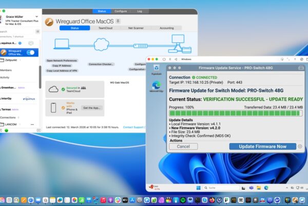Open Spotify in the macOS Dock
Viewport: 308px width, 206px height.
(x=183, y=200)
